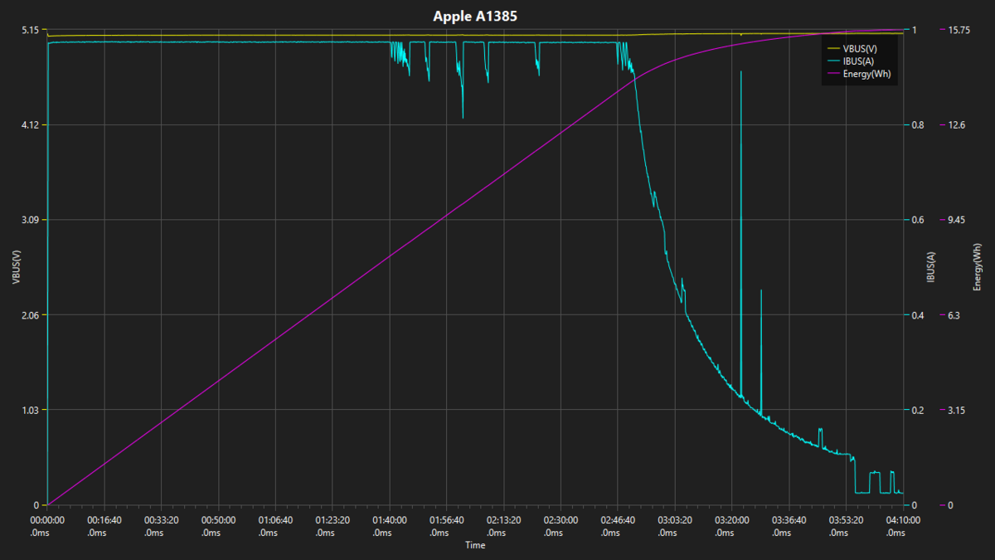
Task: Click the 00:33:20 time tick label
Action: pos(161,520)
